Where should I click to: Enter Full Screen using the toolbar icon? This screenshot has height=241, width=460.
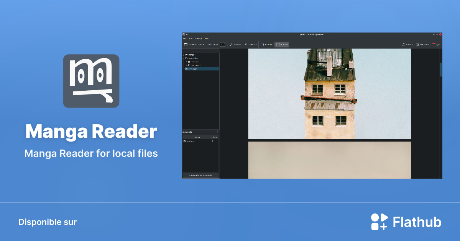click(x=418, y=44)
